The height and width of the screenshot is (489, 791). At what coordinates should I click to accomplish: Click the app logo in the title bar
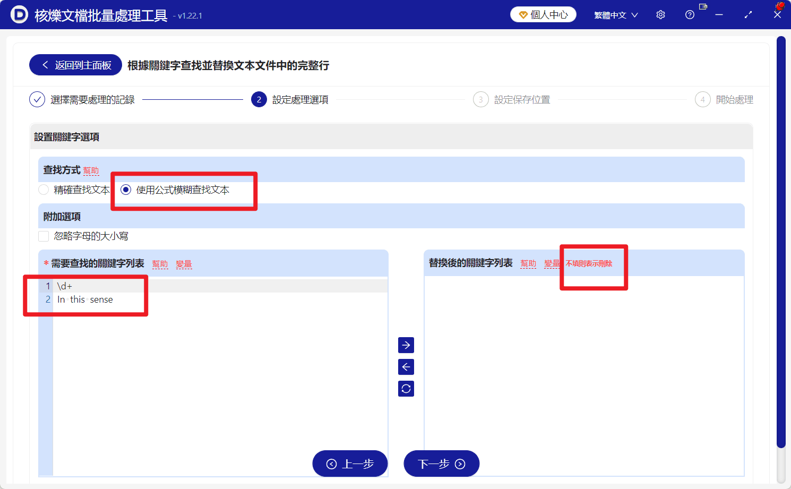click(20, 14)
